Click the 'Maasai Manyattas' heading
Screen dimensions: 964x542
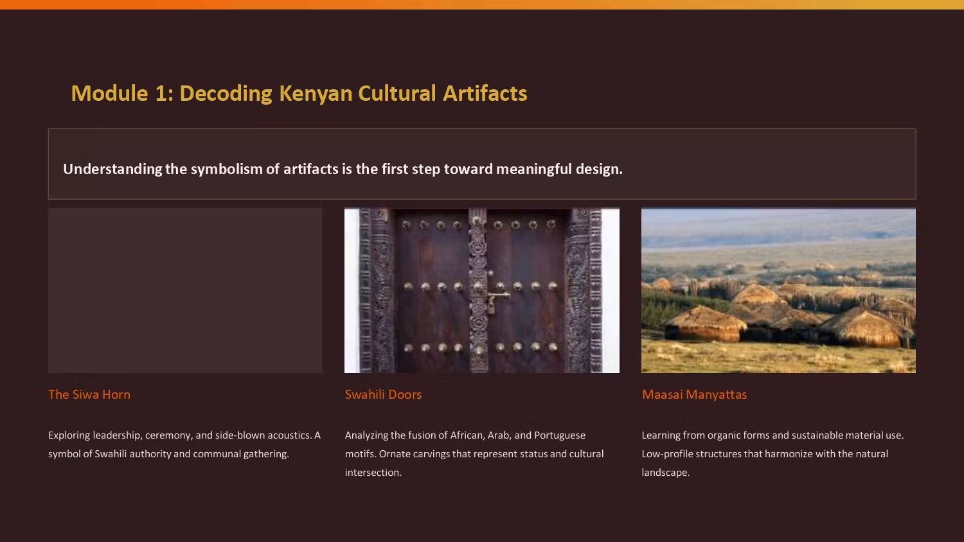pos(694,394)
